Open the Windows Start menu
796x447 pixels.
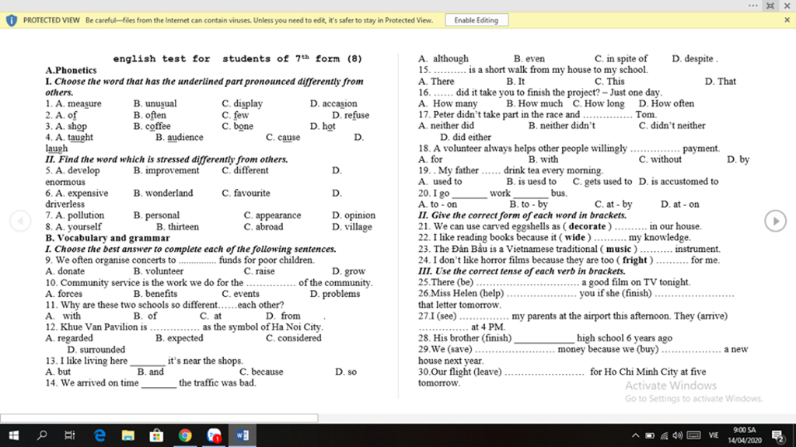14,435
